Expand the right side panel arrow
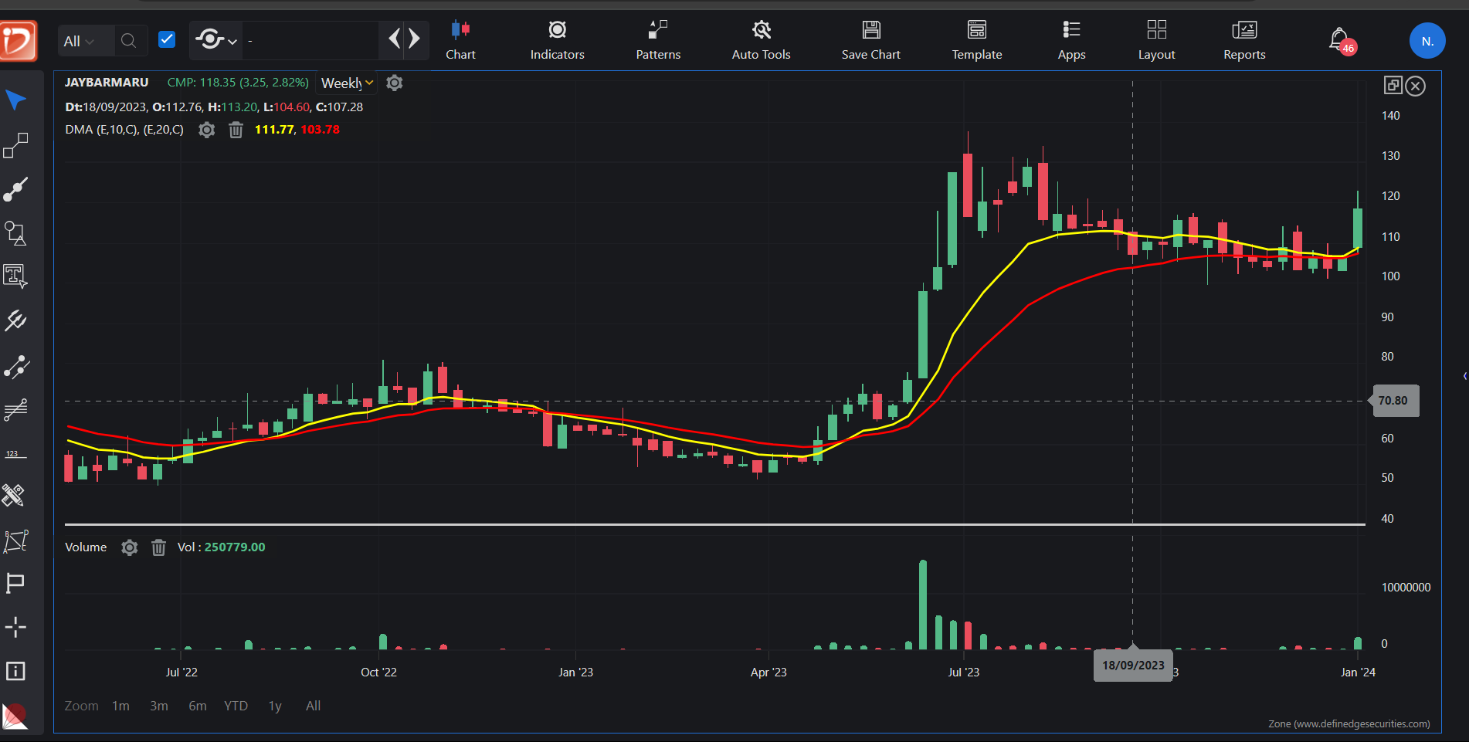This screenshot has width=1469, height=742. (1464, 376)
